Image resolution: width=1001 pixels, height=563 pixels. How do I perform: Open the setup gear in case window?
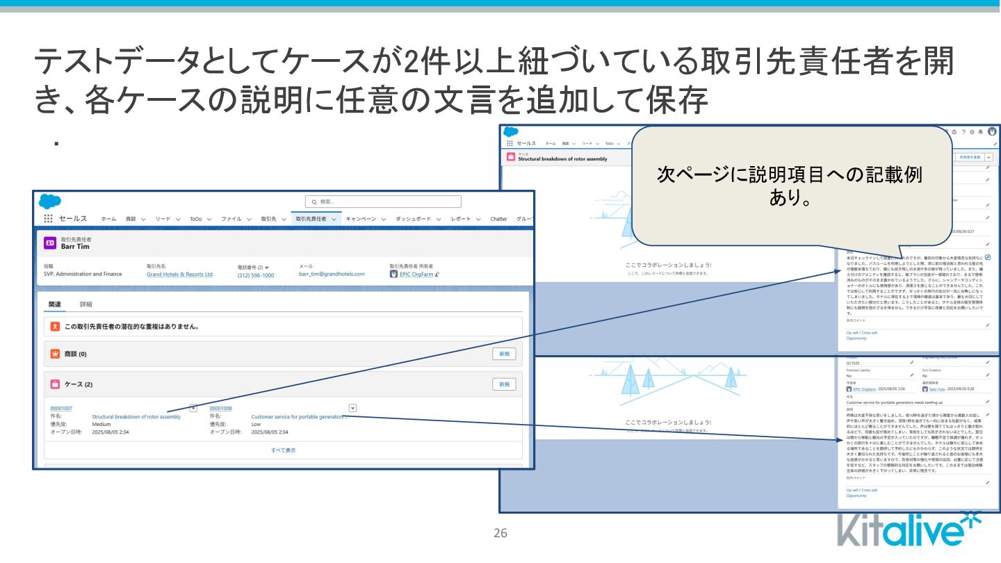(972, 132)
